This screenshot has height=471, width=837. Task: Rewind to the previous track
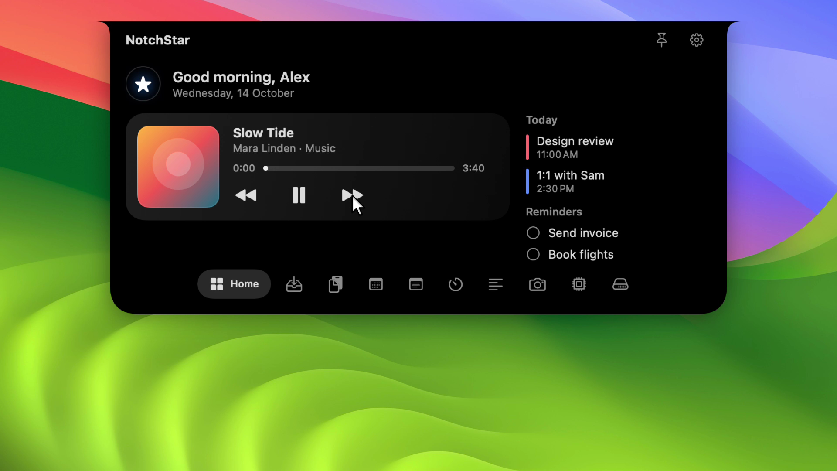[x=246, y=195]
